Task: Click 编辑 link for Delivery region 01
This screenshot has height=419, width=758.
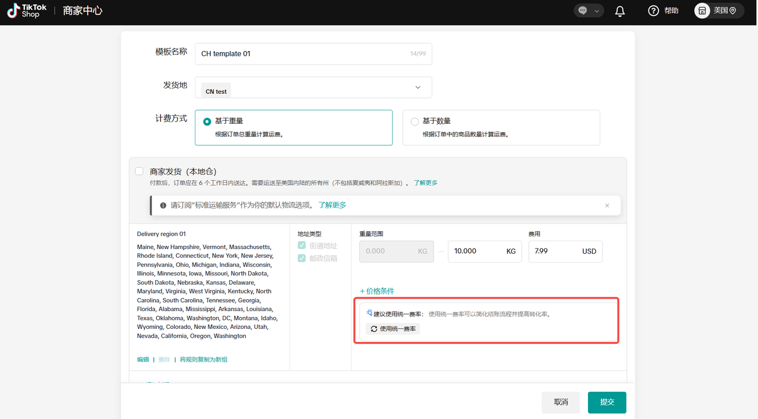Action: click(x=143, y=360)
